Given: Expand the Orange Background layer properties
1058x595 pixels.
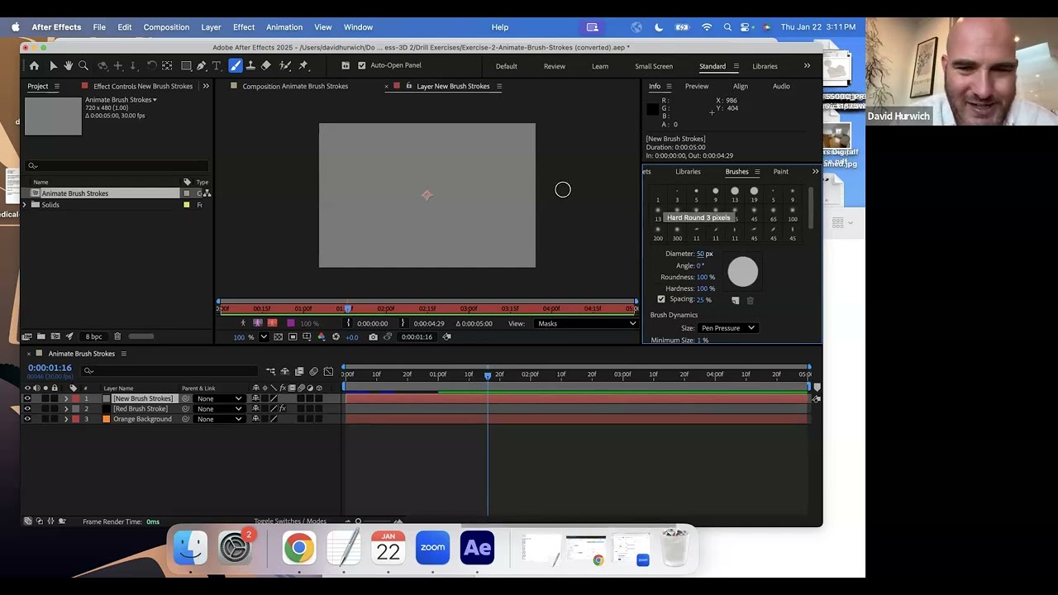Looking at the screenshot, I should click(x=66, y=419).
